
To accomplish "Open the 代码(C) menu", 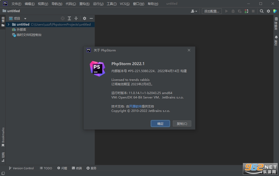I will 71,4.
